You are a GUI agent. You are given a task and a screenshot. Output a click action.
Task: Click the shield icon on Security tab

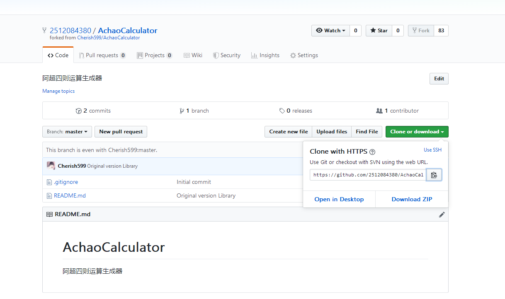[x=216, y=55]
